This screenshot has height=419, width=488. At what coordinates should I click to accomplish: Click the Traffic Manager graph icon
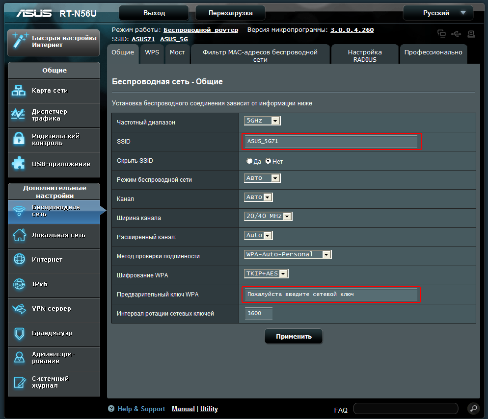click(18, 114)
